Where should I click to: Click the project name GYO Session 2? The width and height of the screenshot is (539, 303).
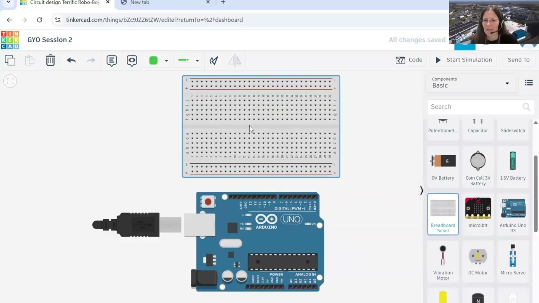[50, 40]
